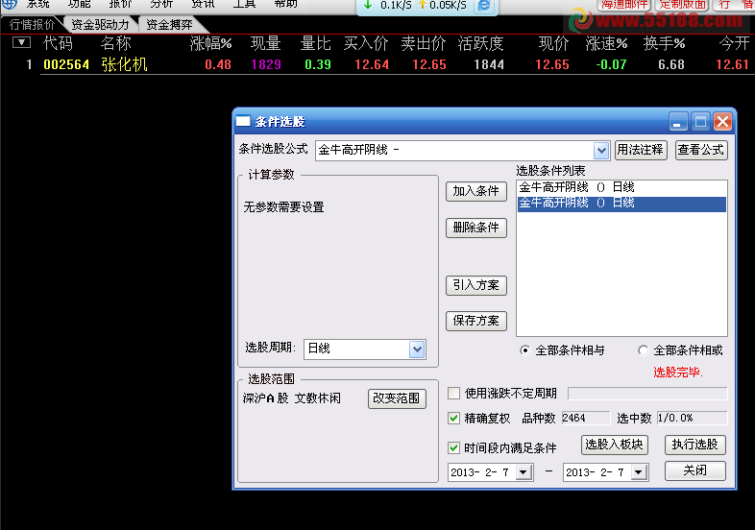Screen dimensions: 755x530
Task: Click the 定制版面 button
Action: point(683,5)
